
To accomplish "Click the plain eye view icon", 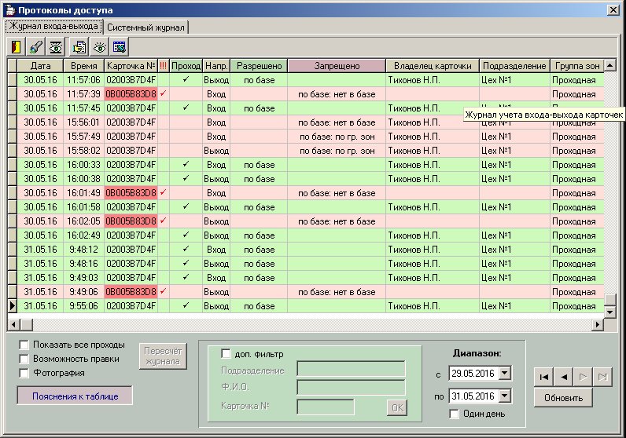I will [x=99, y=47].
